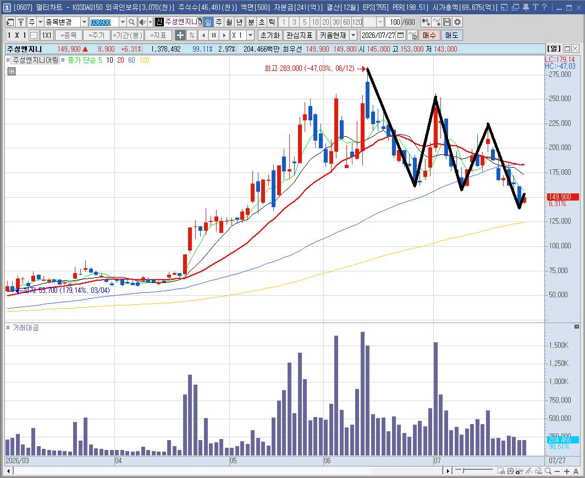
Task: Click the 2026/07/27 date input field
Action: (x=378, y=35)
